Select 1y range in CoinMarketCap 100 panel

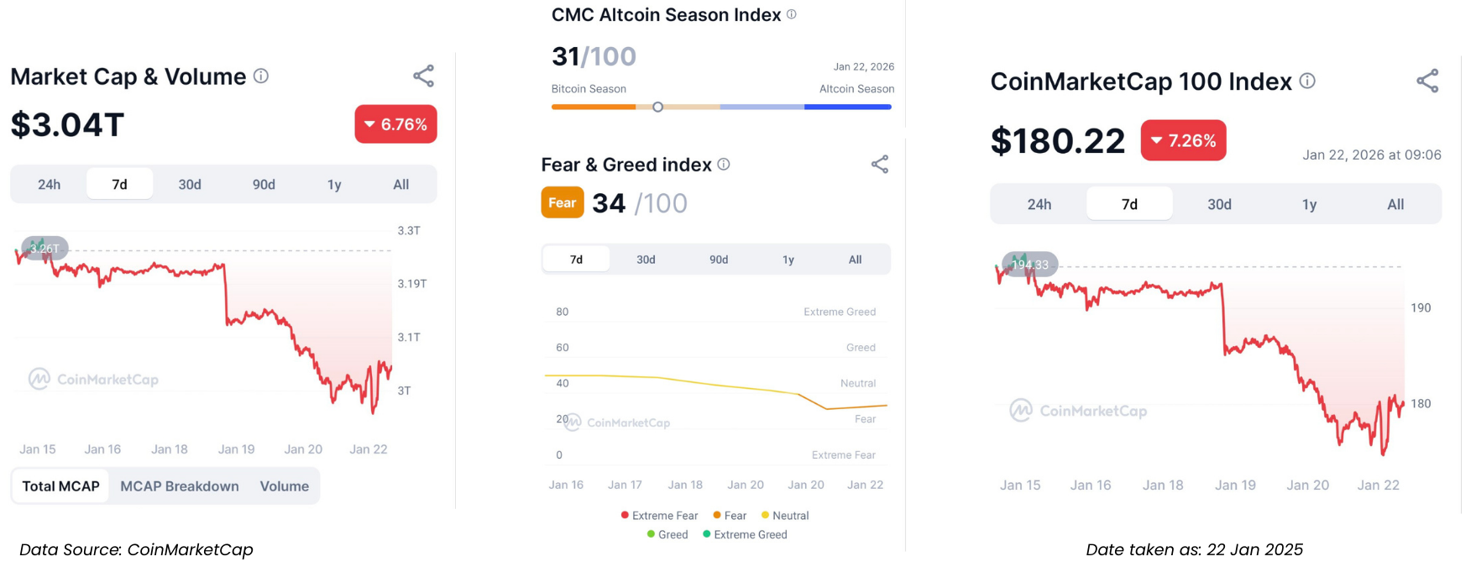pos(1309,204)
